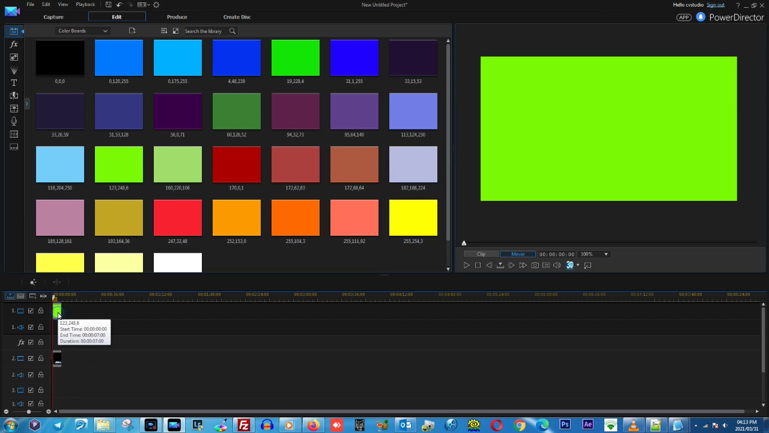Collapse the library panel blue arrow
Viewport: 769px width, 433px height.
click(22, 31)
